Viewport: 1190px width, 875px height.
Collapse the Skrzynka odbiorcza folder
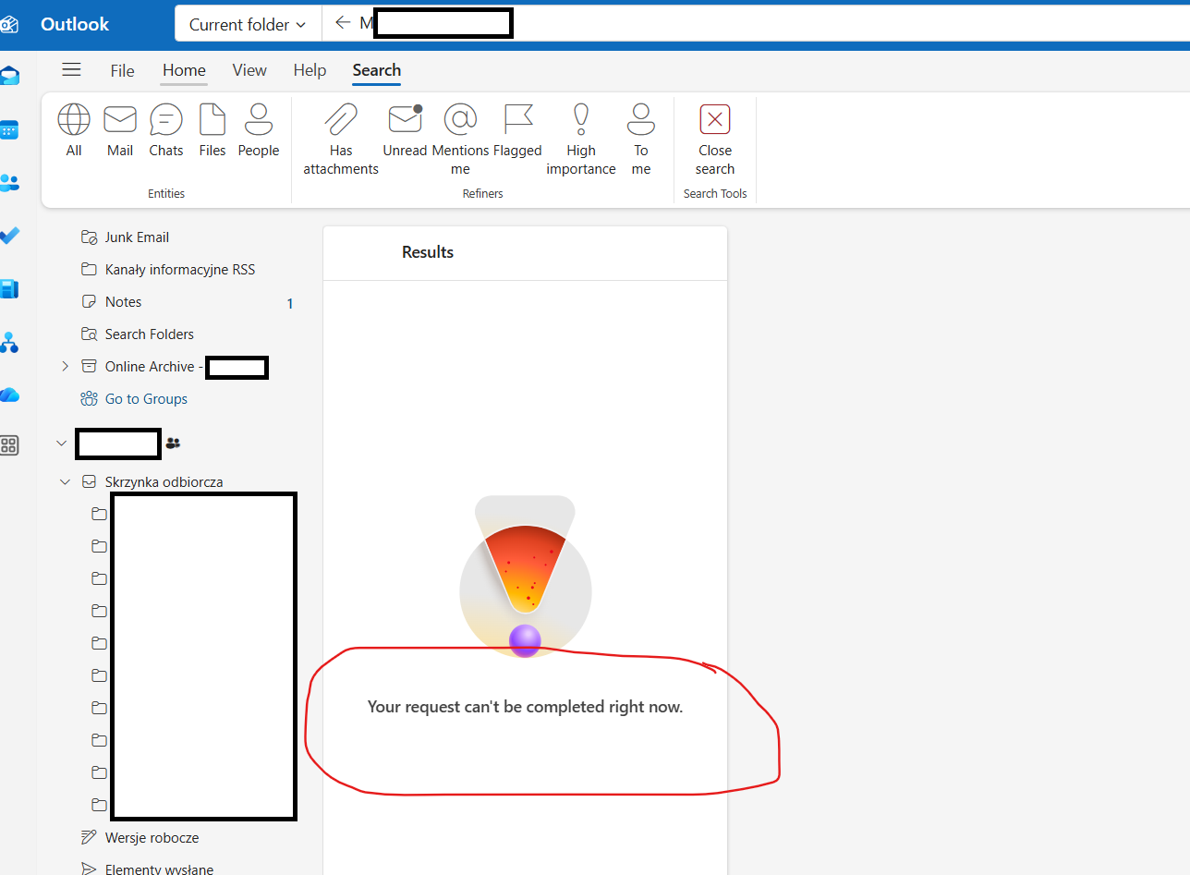point(65,481)
